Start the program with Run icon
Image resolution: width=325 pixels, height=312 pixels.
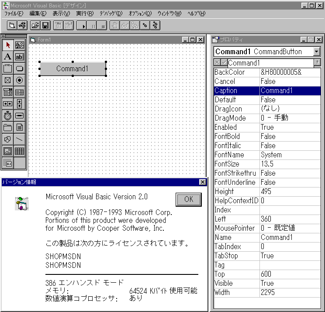[x=82, y=25]
